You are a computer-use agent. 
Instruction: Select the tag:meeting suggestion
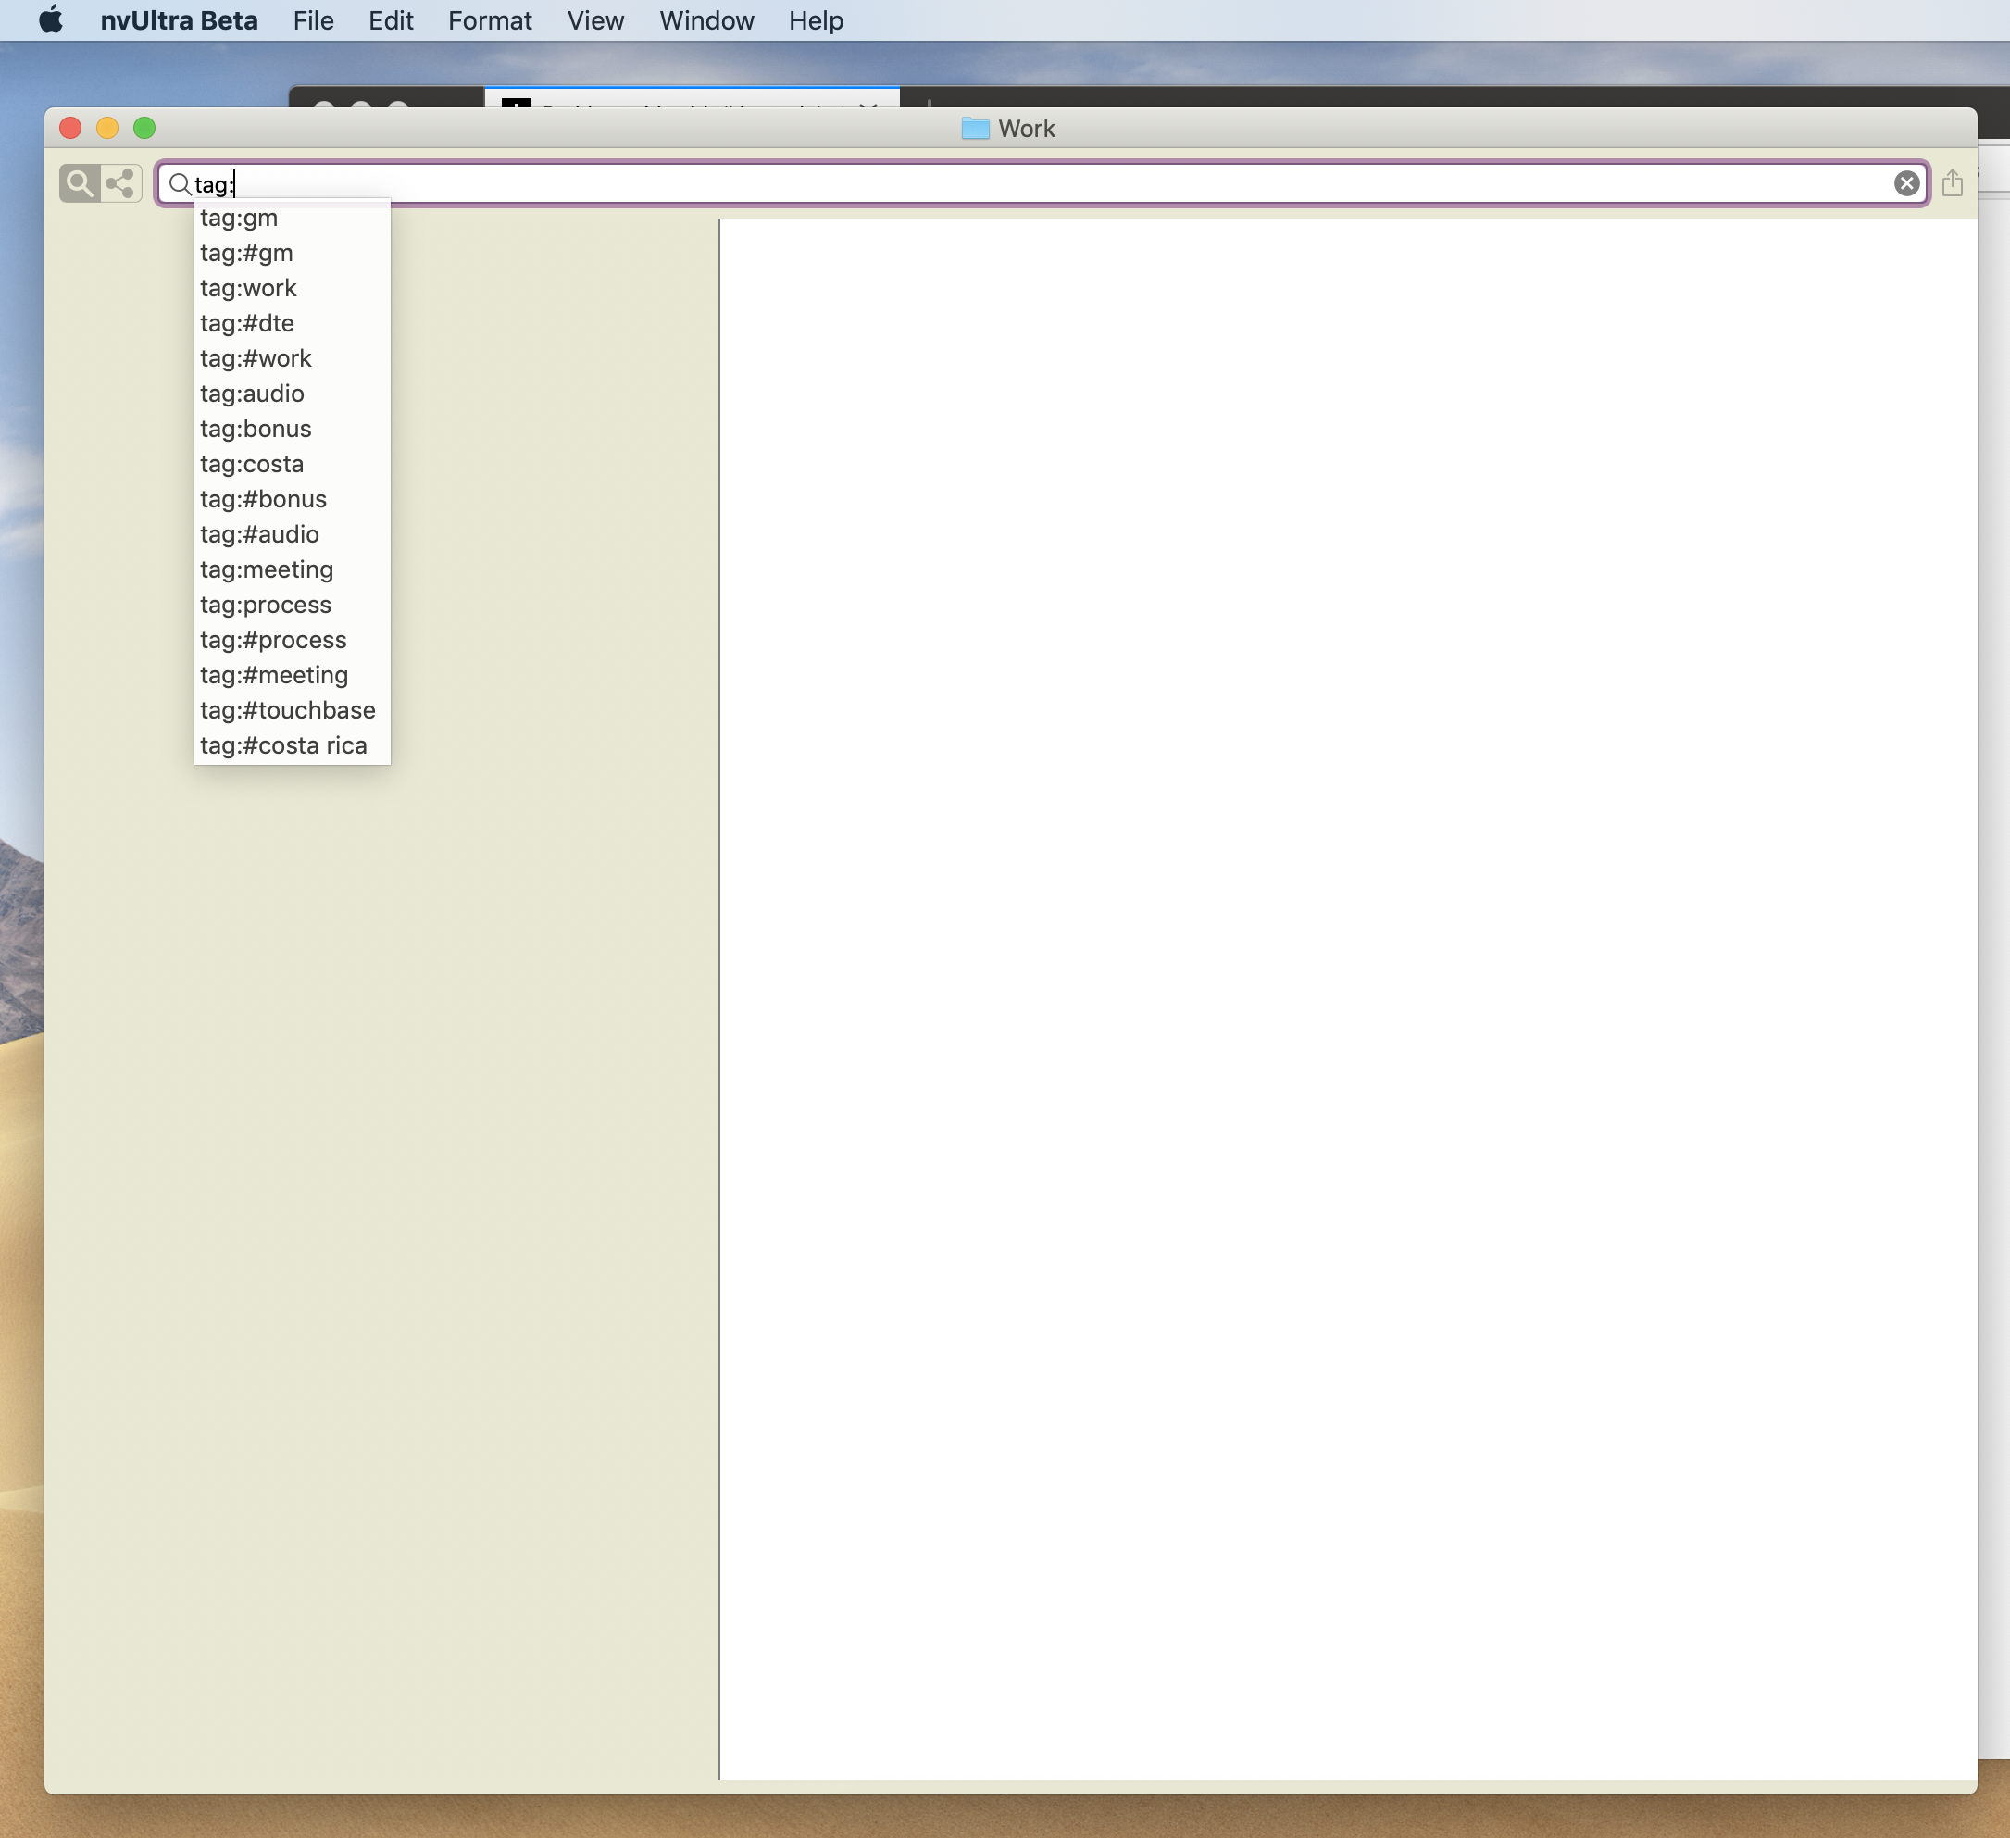(x=267, y=570)
